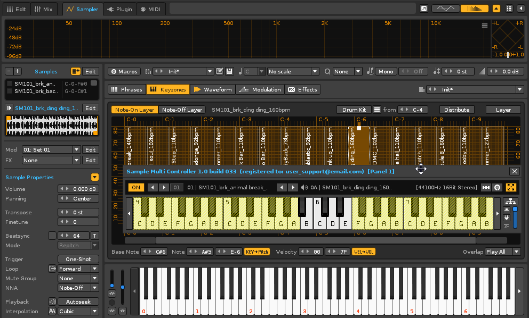Screen dimensions: 529x318
Task: Toggle the Sample Multi Controller ON button
Action: (x=136, y=187)
